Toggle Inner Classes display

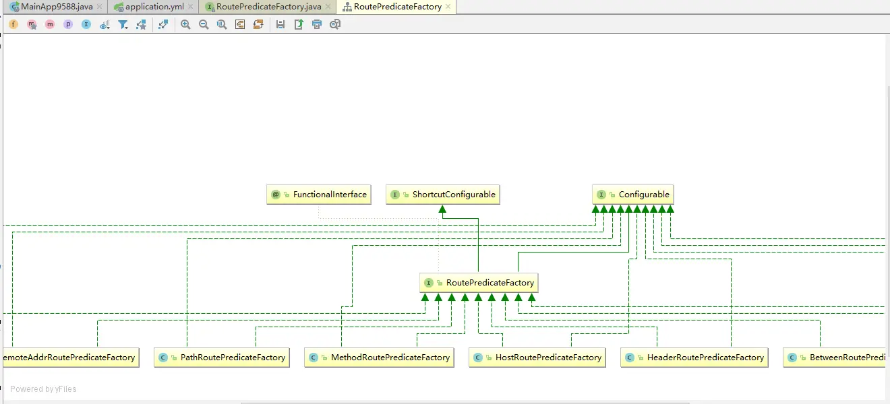(x=86, y=24)
